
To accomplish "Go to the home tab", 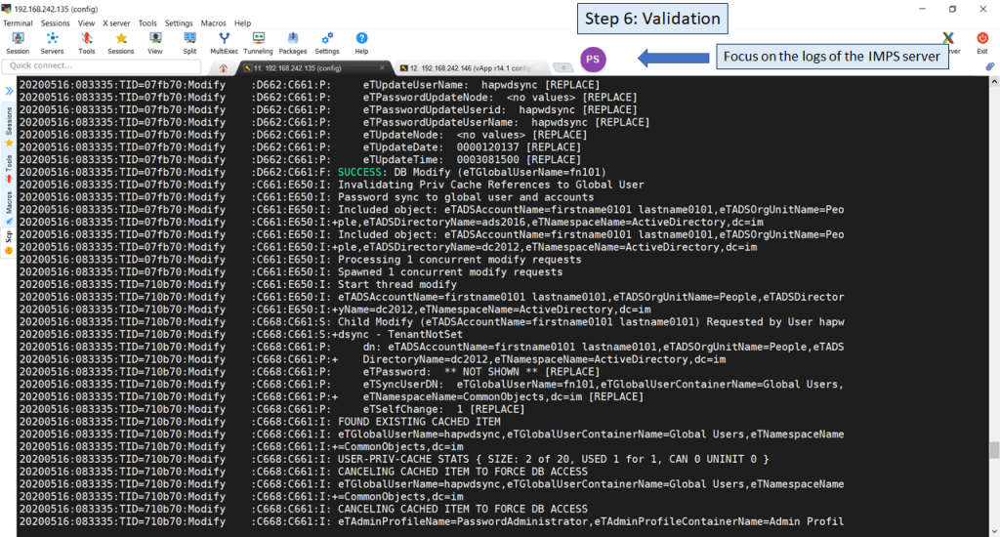I will point(224,67).
